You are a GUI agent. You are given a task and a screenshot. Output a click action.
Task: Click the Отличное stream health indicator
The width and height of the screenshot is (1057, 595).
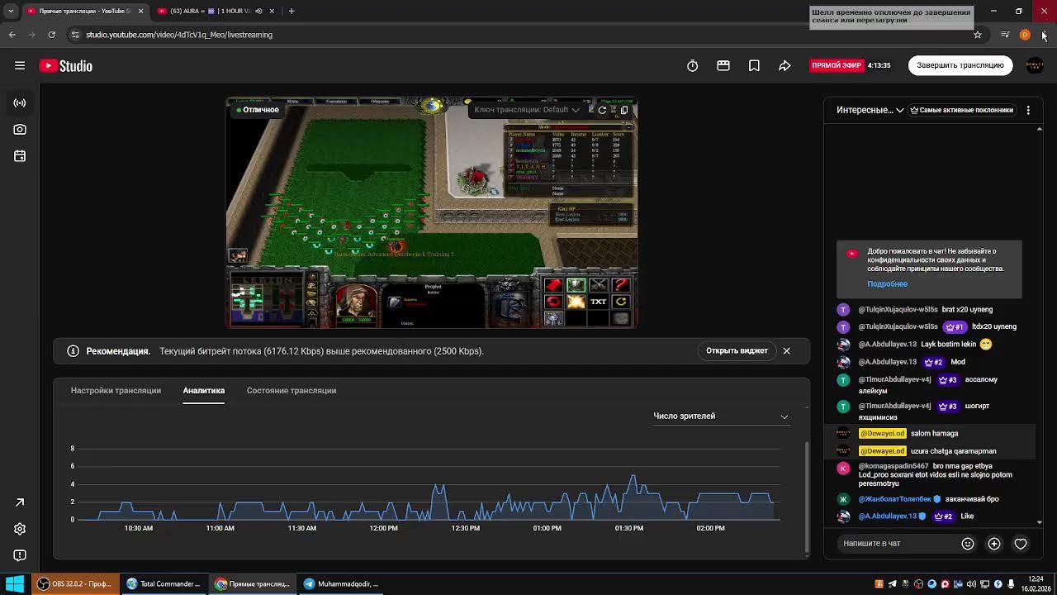click(x=258, y=110)
